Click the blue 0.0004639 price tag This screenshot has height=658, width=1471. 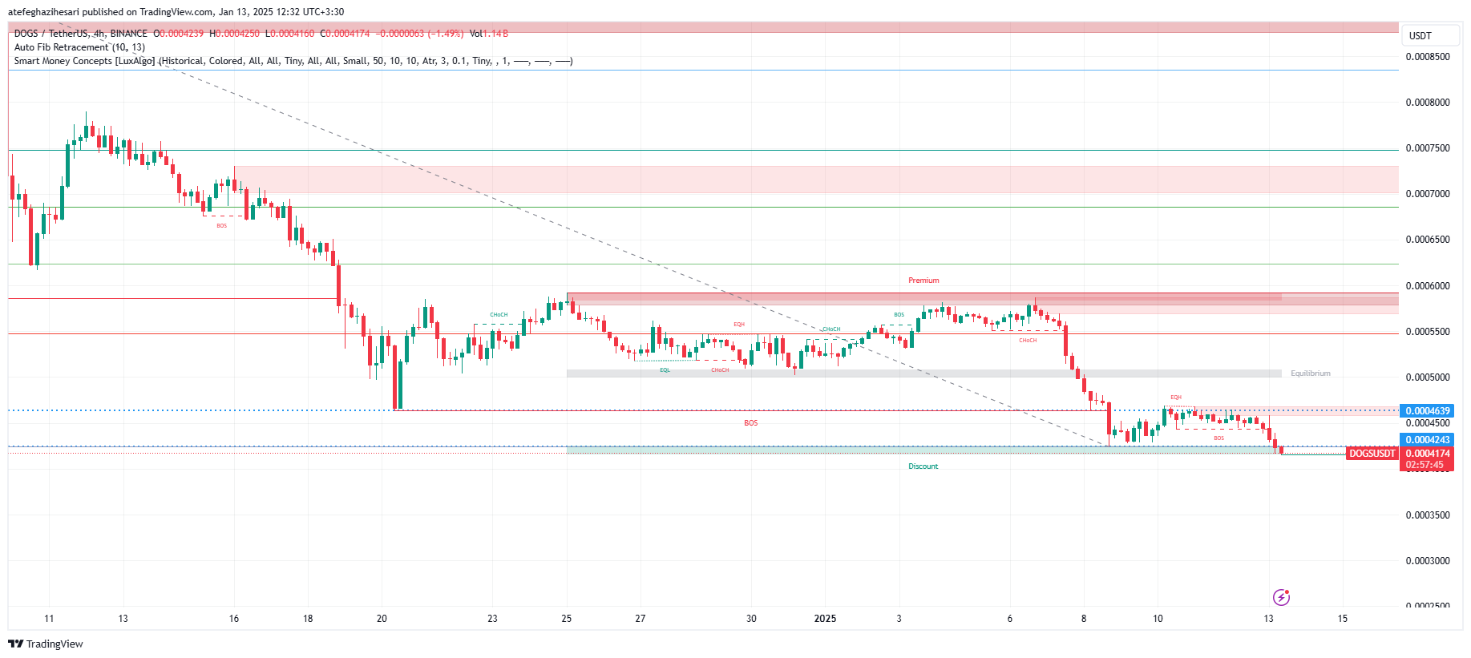1428,411
